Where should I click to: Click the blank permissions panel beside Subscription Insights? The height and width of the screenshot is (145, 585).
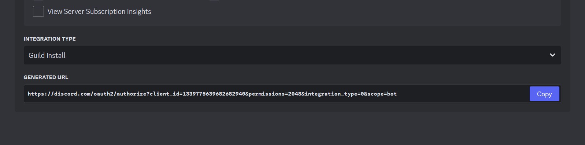tap(355, 13)
